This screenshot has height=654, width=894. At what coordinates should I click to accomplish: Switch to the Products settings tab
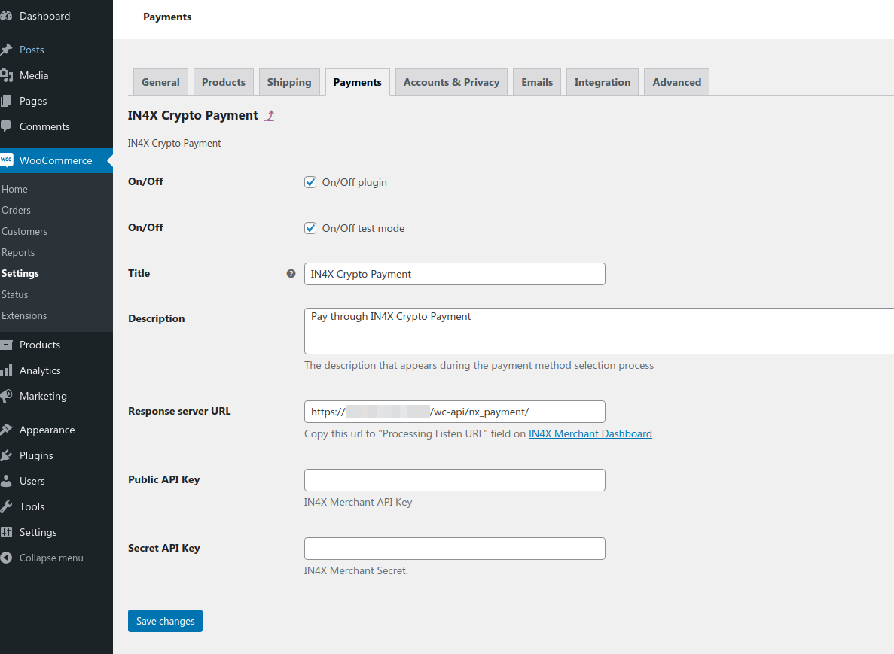pos(224,82)
